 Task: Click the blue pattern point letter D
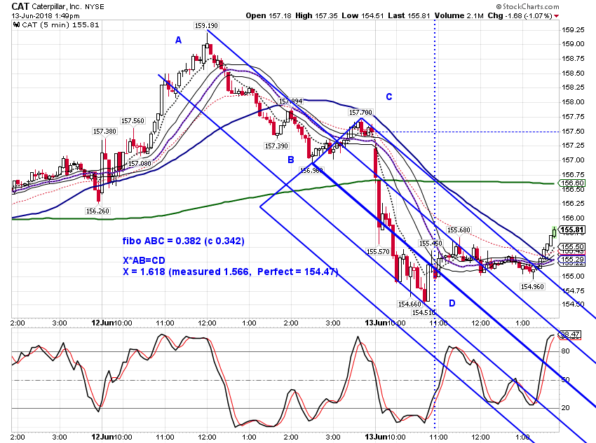tap(452, 303)
